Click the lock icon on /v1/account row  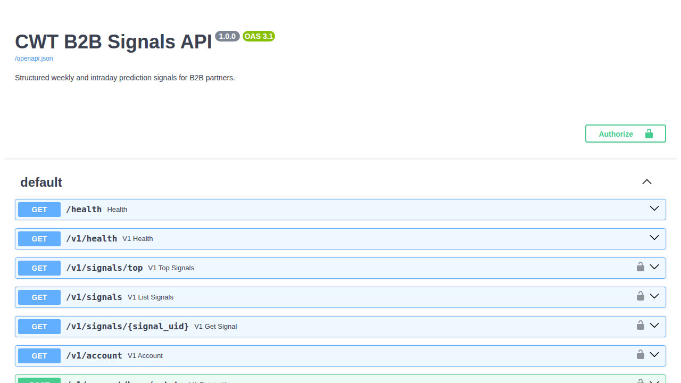[x=641, y=354]
